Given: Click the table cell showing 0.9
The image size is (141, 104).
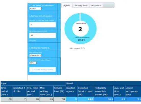Looking at the screenshot, I should tap(120, 99).
